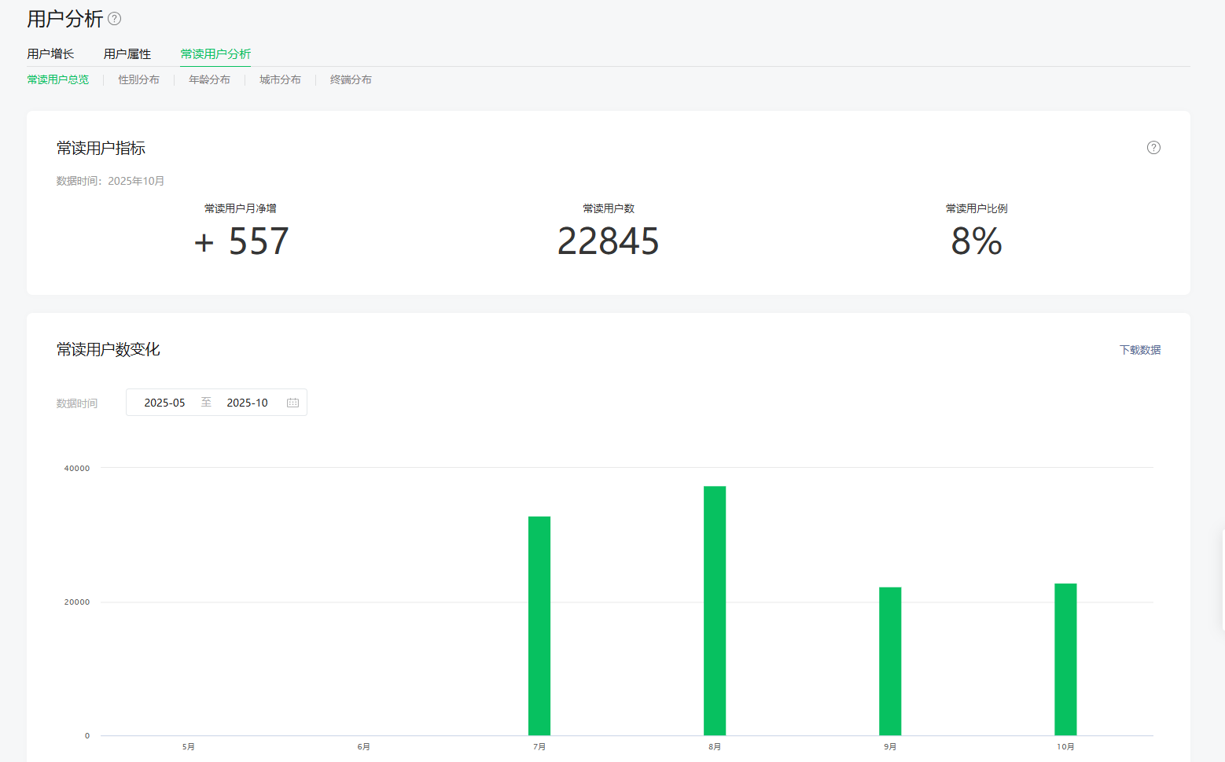Click the end date field 2025-10
The height and width of the screenshot is (762, 1225).
247,403
